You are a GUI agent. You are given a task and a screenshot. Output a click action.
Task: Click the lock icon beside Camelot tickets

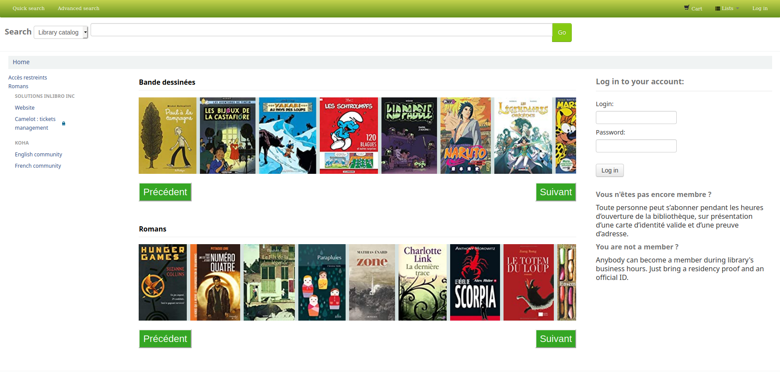pos(64,124)
